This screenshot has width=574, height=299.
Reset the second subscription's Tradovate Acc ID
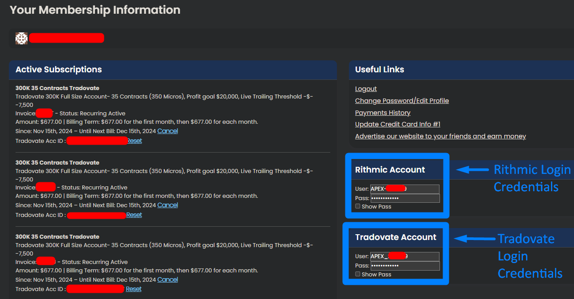point(134,215)
